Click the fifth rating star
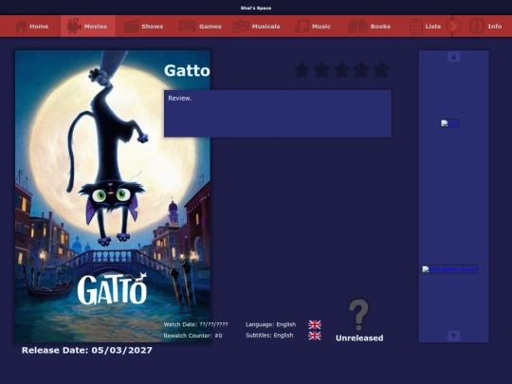Image resolution: width=512 pixels, height=384 pixels. pos(381,70)
